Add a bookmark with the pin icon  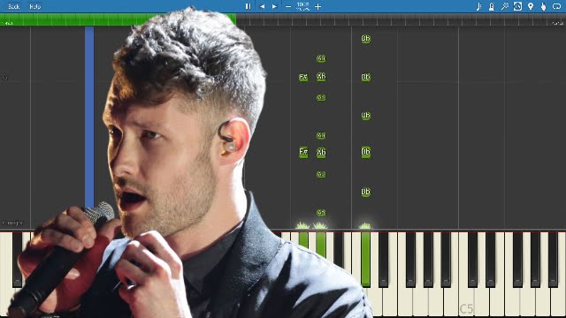[531, 6]
